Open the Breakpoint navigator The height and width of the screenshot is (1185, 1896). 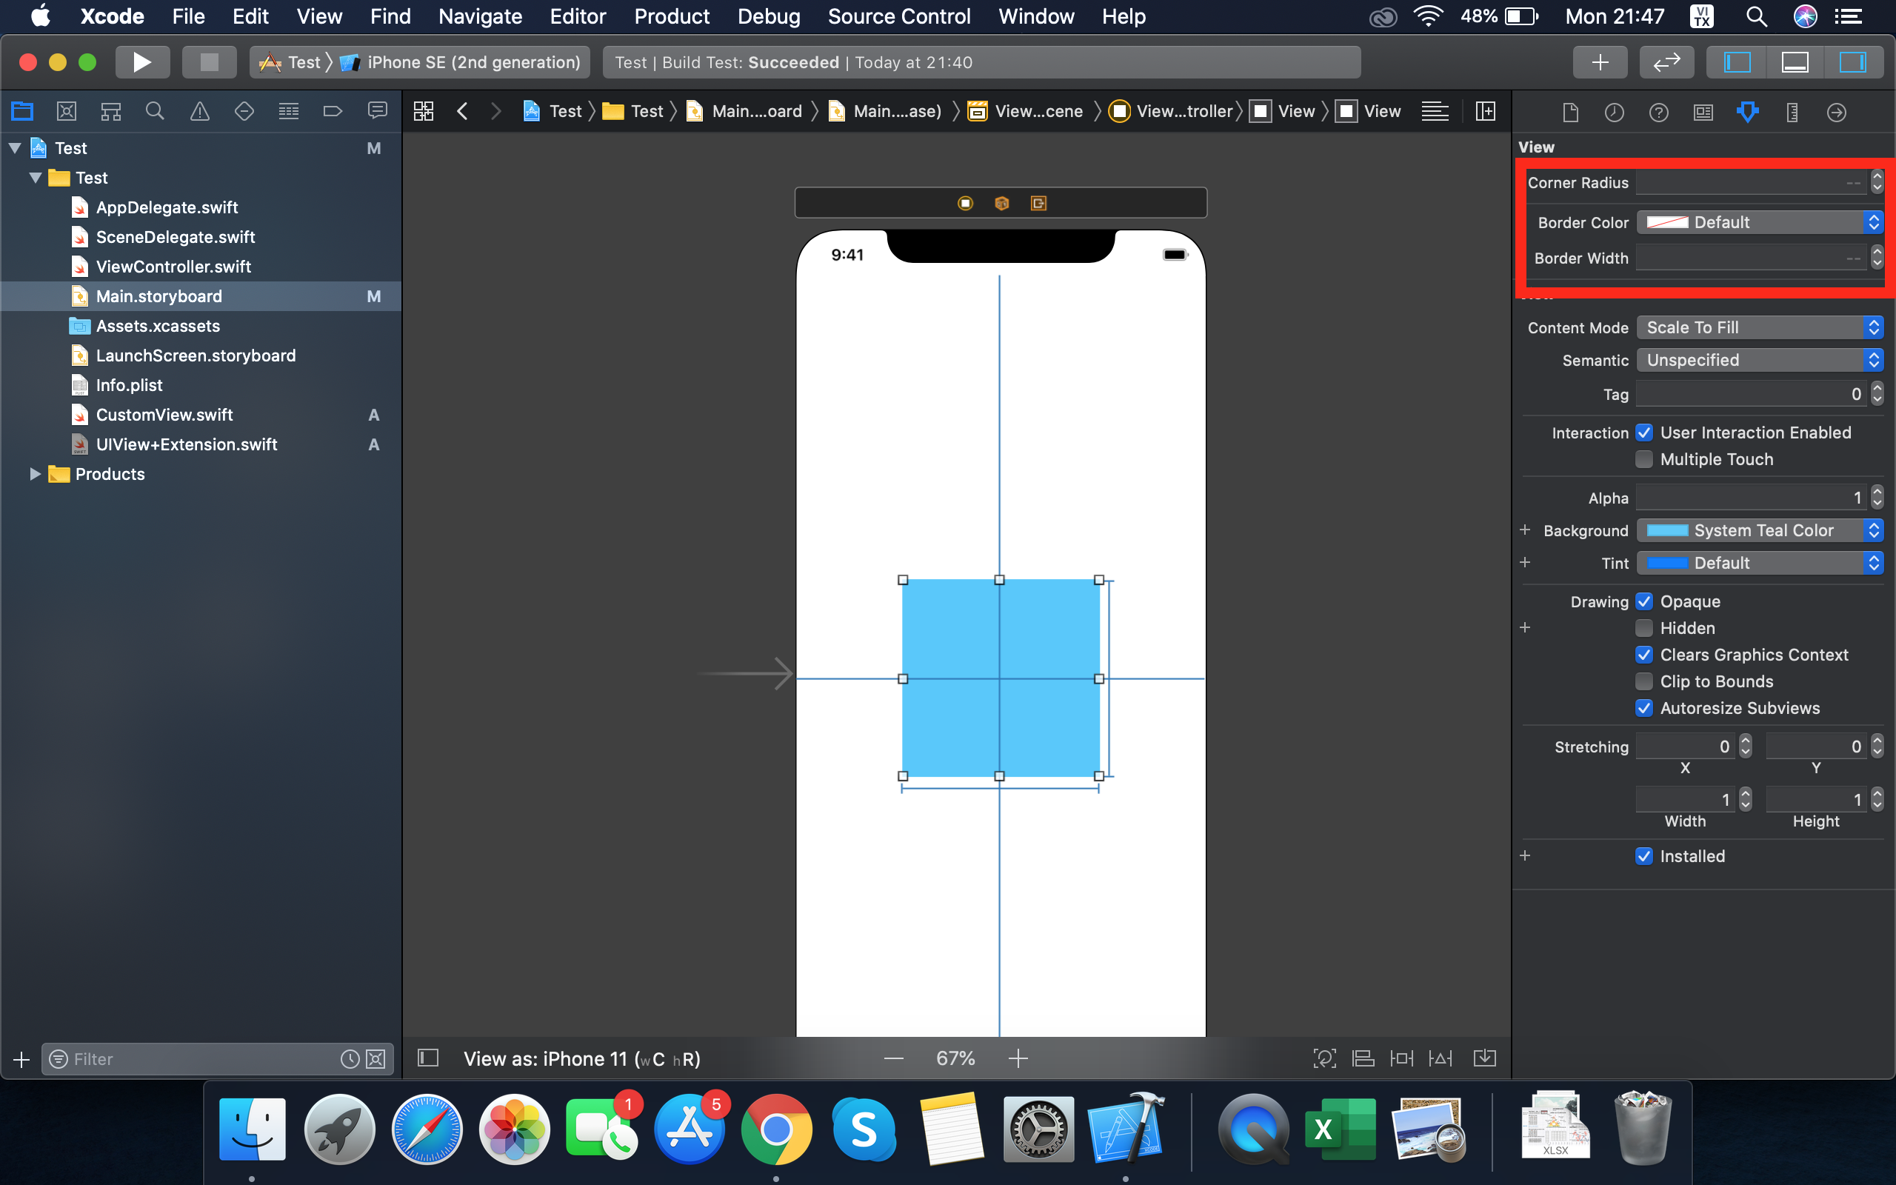point(333,110)
